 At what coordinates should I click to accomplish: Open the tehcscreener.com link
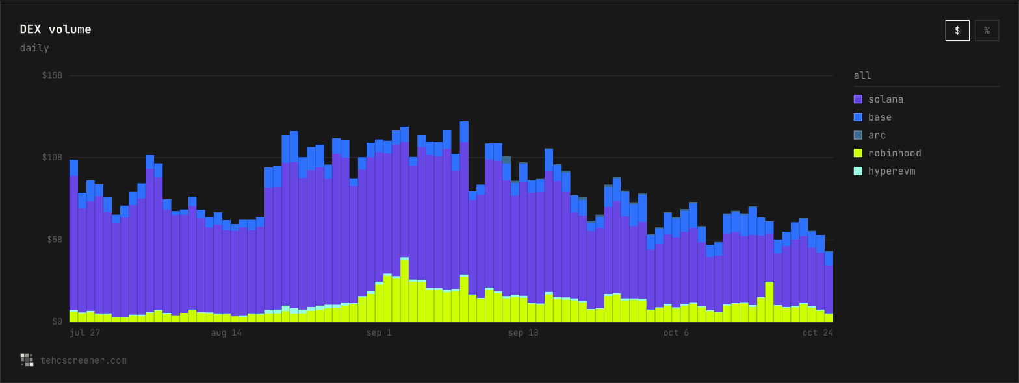coord(83,360)
